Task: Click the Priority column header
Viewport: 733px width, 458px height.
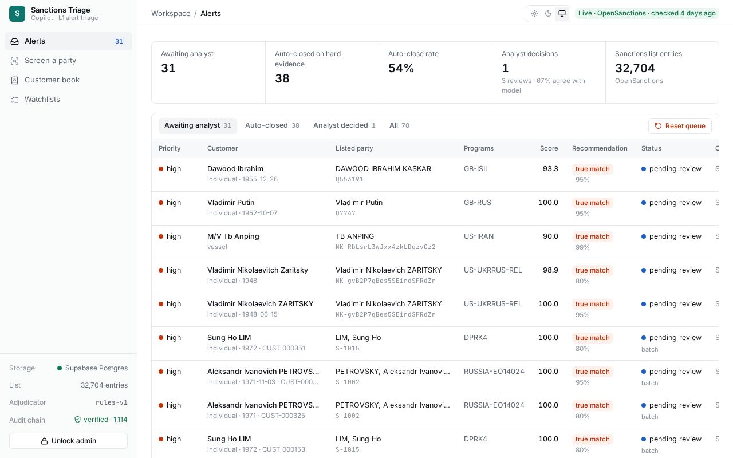Action: click(x=170, y=148)
